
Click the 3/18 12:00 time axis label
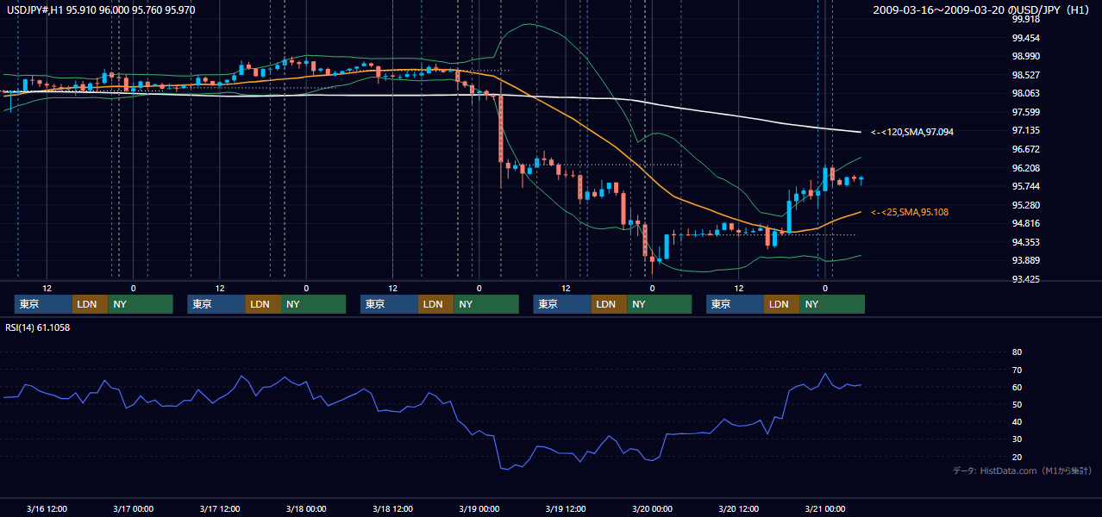(392, 508)
